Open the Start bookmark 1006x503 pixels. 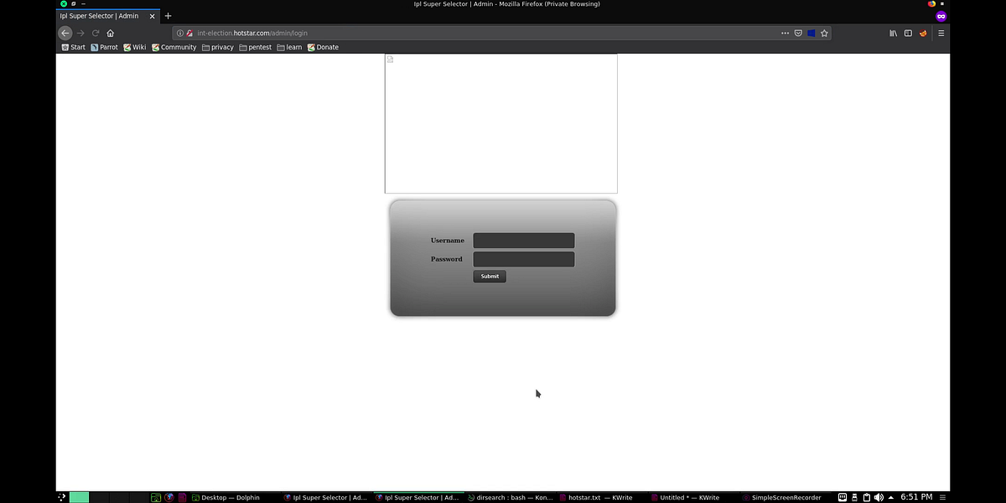pos(74,47)
